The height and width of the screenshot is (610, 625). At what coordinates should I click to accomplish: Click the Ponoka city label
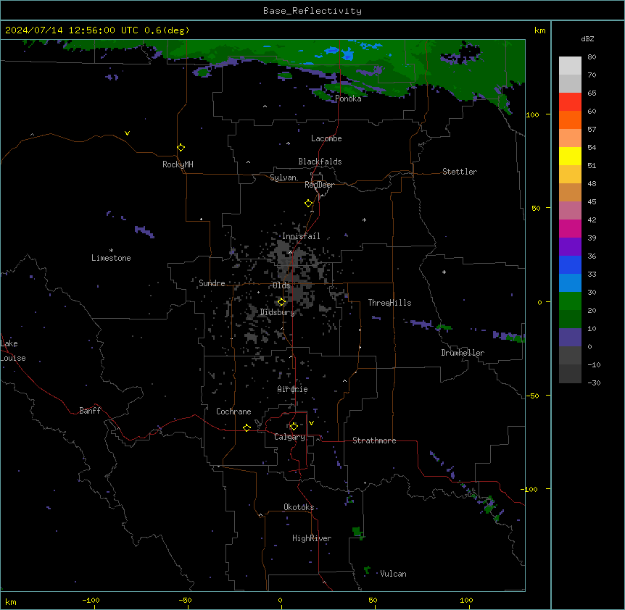point(348,99)
